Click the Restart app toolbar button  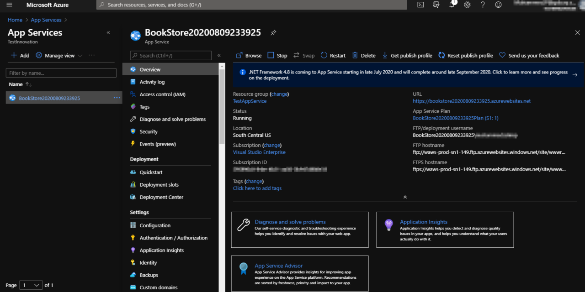333,56
